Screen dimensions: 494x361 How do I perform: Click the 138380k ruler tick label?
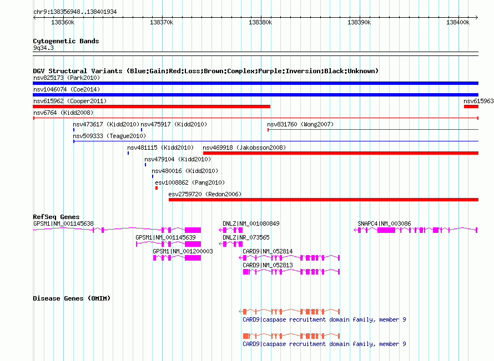(260, 23)
